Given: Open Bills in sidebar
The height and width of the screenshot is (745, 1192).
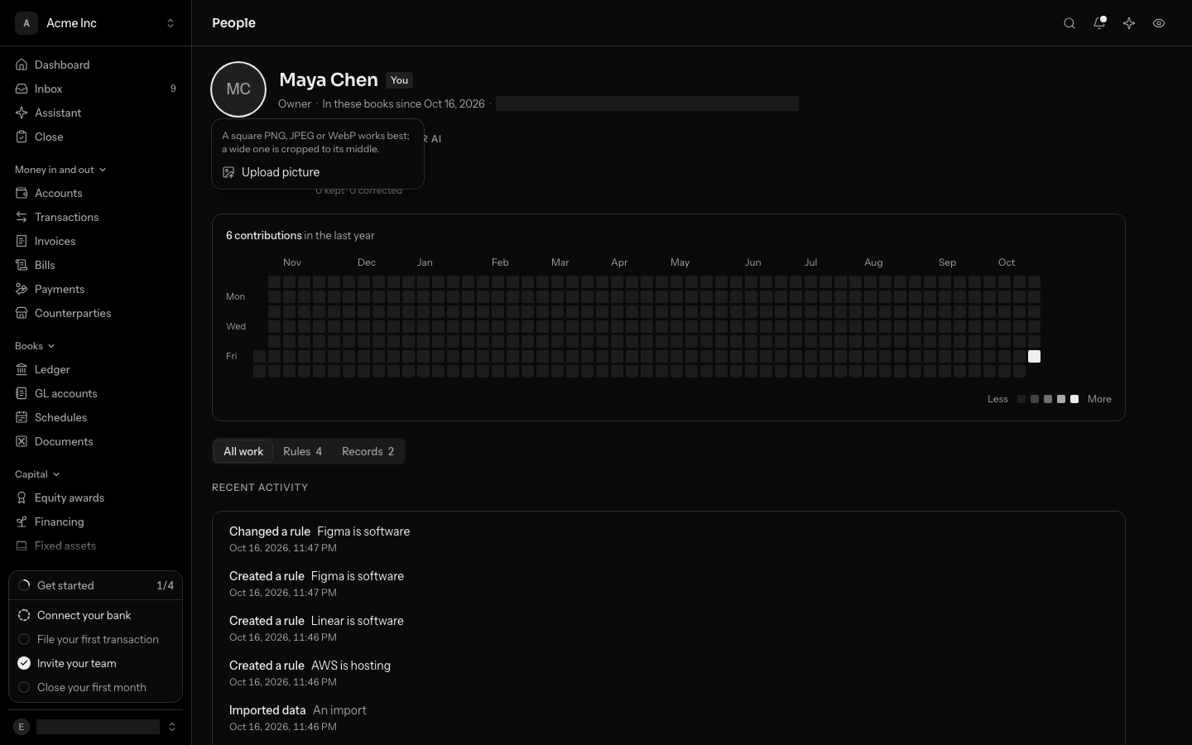Looking at the screenshot, I should coord(95,265).
